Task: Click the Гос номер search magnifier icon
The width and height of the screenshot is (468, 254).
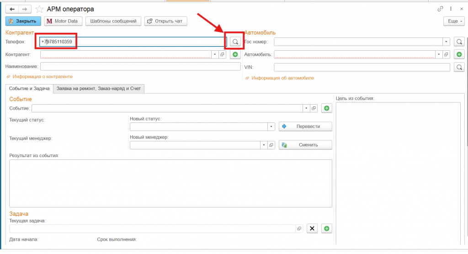Action: coord(459,42)
